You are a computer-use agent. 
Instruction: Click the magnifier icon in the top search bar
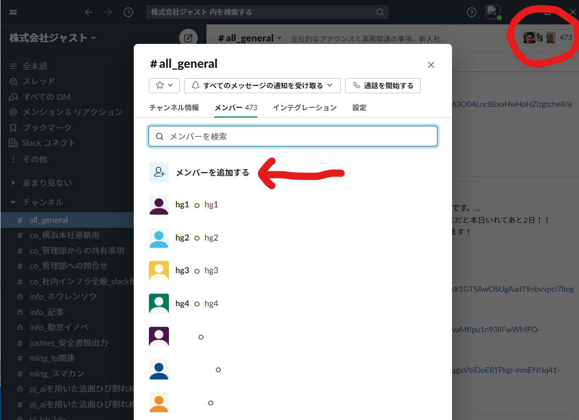[380, 12]
